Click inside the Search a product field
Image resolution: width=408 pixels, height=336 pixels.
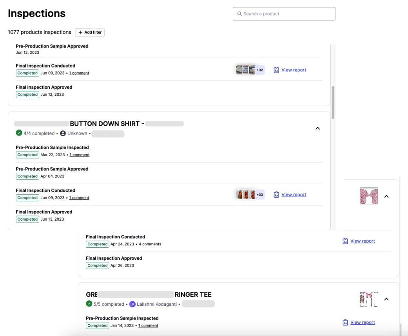tap(284, 14)
